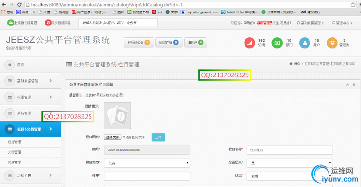This screenshot has width=361, height=187.
Task: Expand the basic data management sidebar chevron
Action: coord(51,80)
